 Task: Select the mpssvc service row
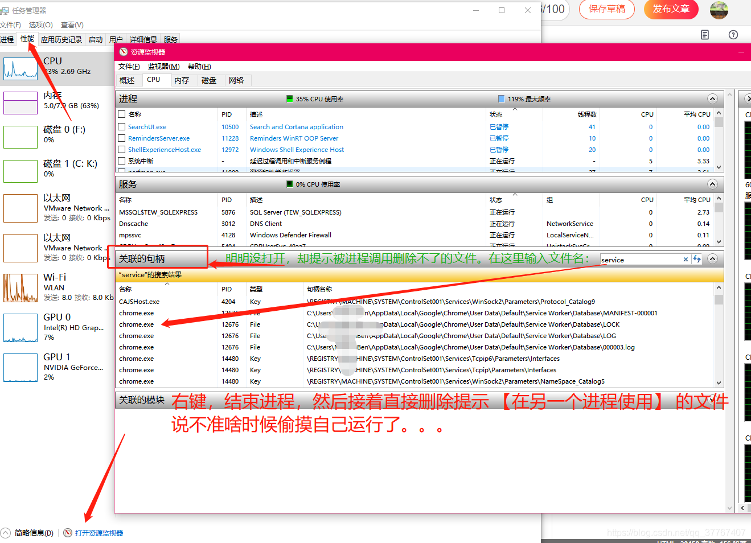coord(415,235)
